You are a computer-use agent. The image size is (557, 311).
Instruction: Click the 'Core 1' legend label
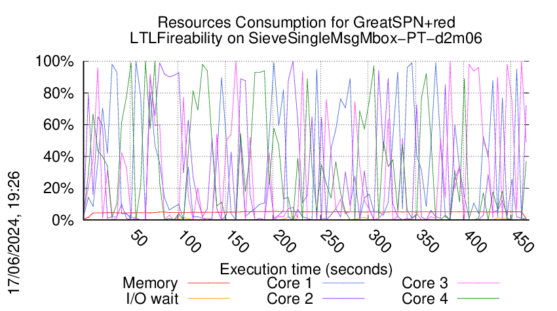[290, 283]
